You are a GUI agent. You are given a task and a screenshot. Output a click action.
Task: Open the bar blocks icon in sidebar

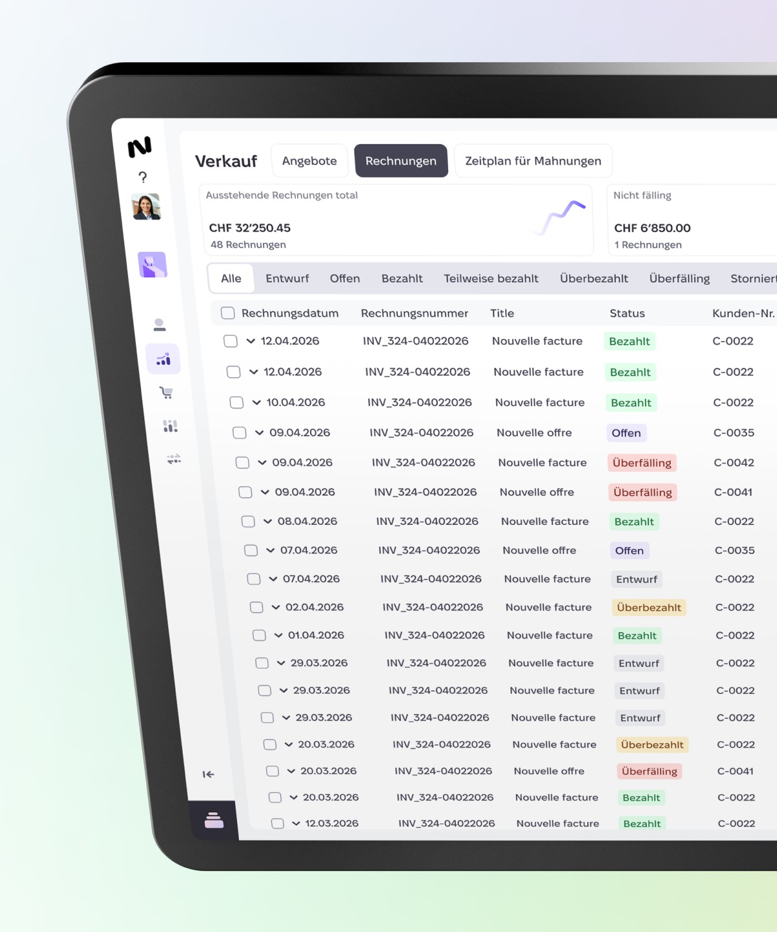pos(170,426)
